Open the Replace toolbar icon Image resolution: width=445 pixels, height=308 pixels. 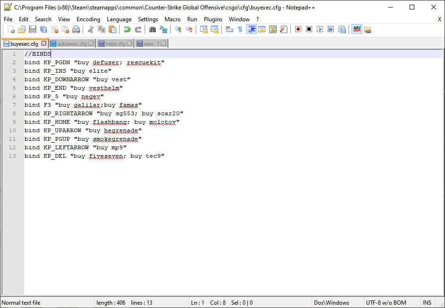(164, 29)
